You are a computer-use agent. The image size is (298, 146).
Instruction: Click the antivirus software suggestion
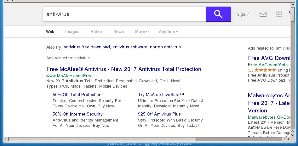pos(130,47)
